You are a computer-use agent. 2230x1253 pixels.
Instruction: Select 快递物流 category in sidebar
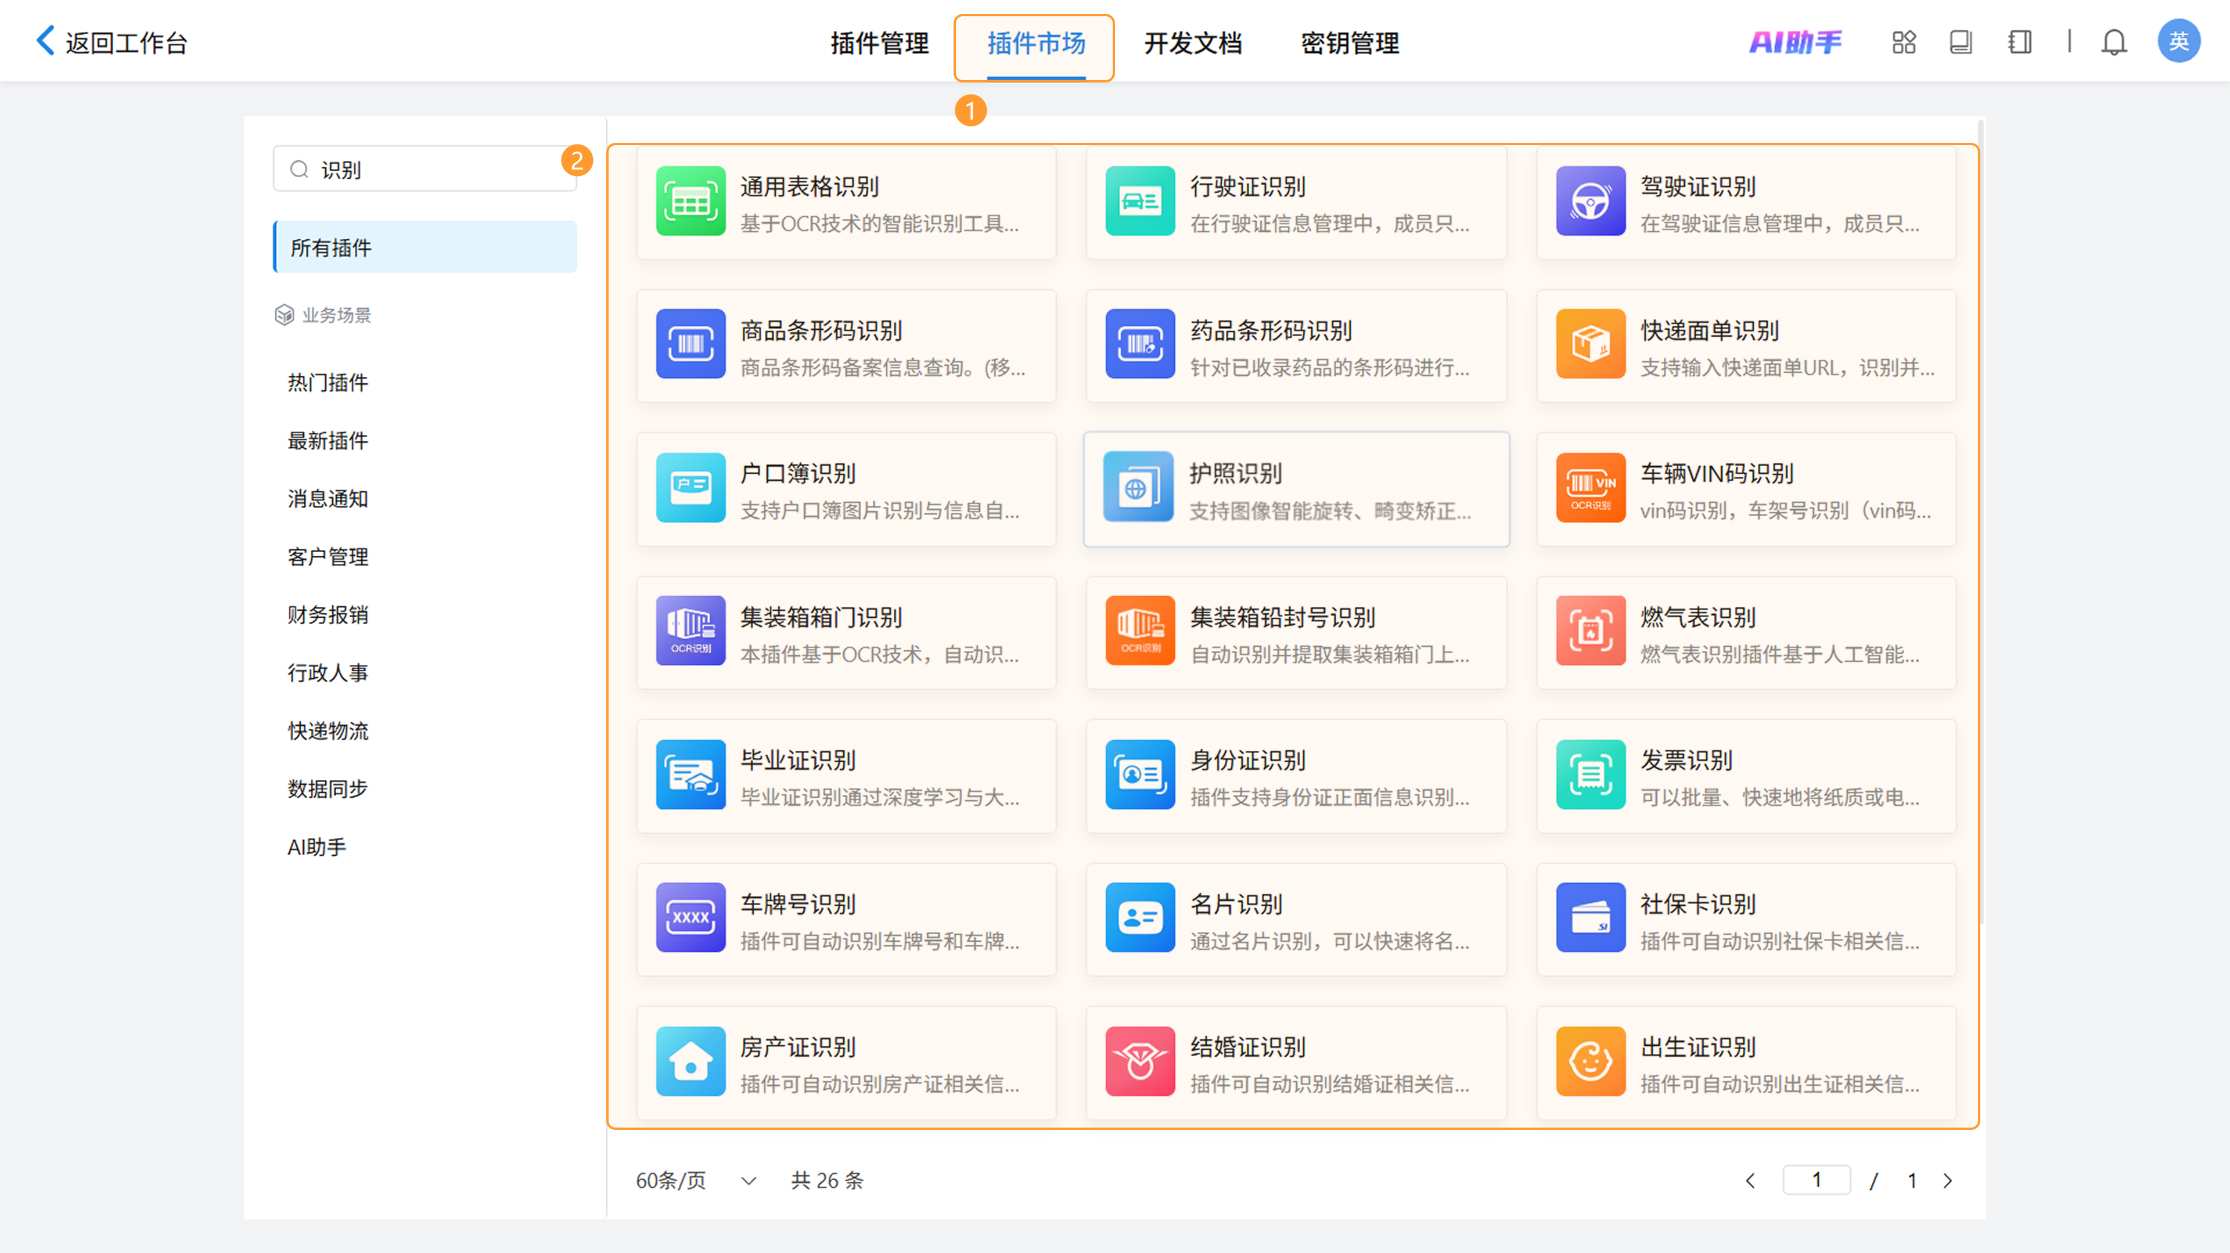[x=327, y=731]
